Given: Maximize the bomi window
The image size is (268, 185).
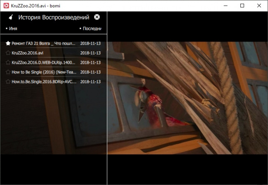Looking at the screenshot, I should pyautogui.click(x=242, y=6).
